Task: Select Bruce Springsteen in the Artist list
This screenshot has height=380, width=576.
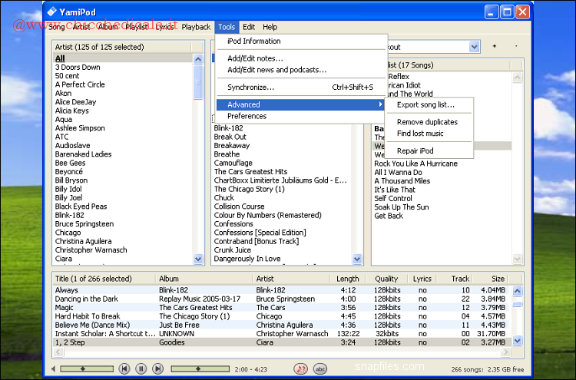Action: coord(84,224)
